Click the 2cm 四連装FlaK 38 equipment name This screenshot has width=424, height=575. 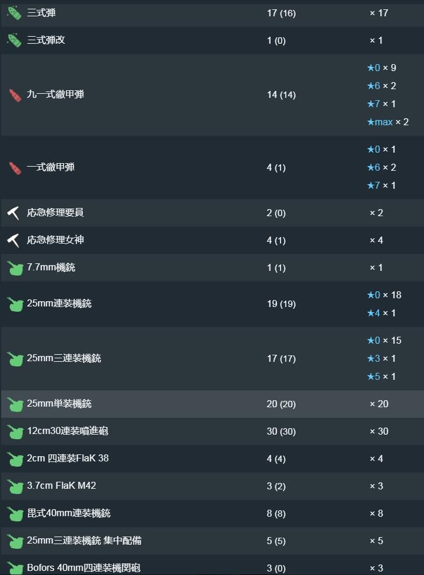pyautogui.click(x=68, y=458)
